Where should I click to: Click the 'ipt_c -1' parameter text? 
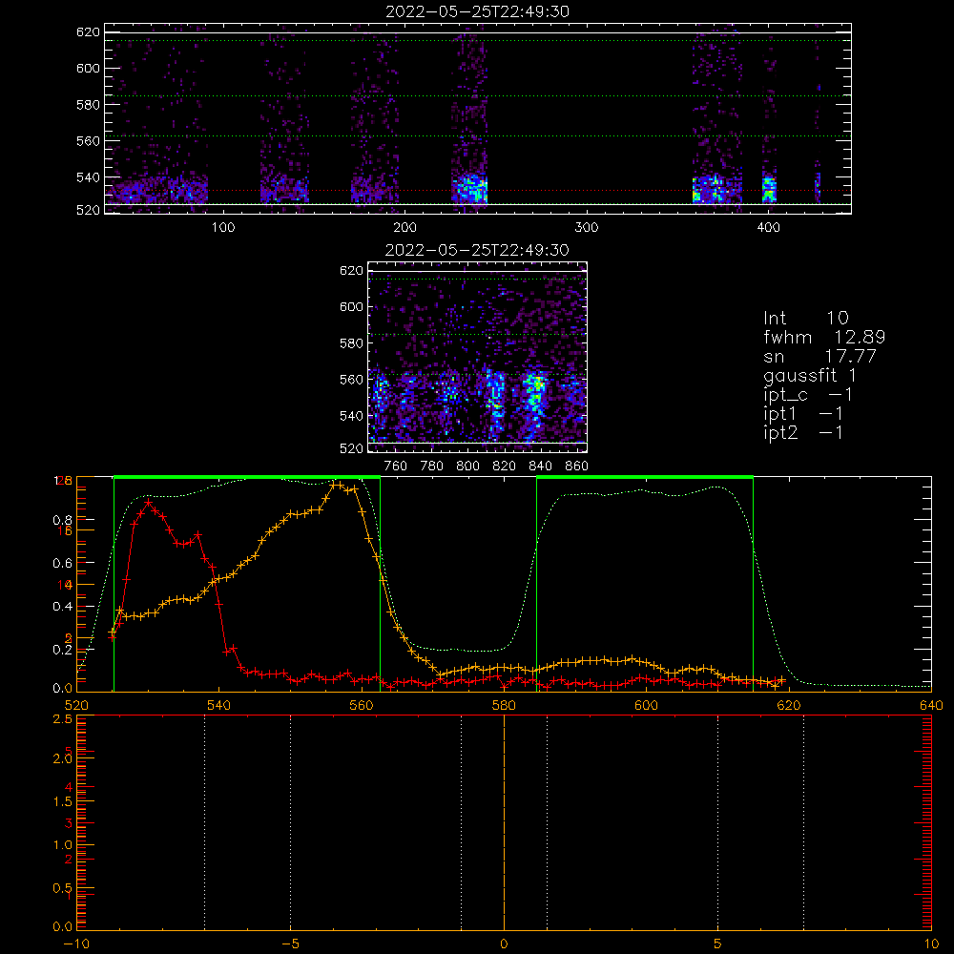pyautogui.click(x=809, y=396)
